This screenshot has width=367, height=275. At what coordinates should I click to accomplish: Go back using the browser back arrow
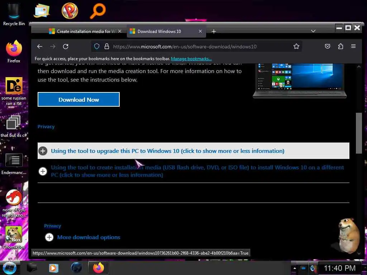pos(40,47)
